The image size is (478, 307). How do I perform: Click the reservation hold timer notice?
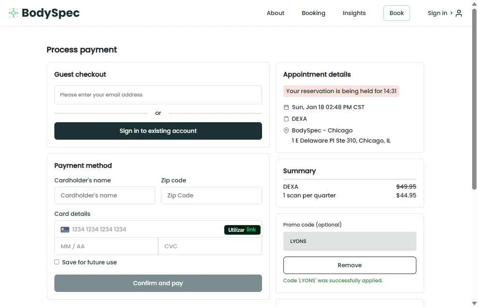341,91
